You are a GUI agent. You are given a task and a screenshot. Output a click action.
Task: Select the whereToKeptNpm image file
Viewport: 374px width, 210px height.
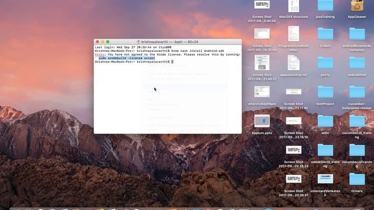coord(262,92)
